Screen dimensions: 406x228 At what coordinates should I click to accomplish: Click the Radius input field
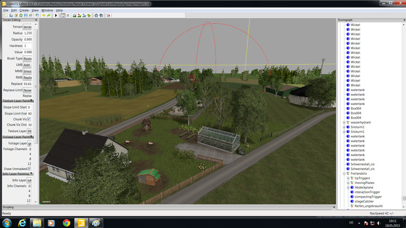28,33
